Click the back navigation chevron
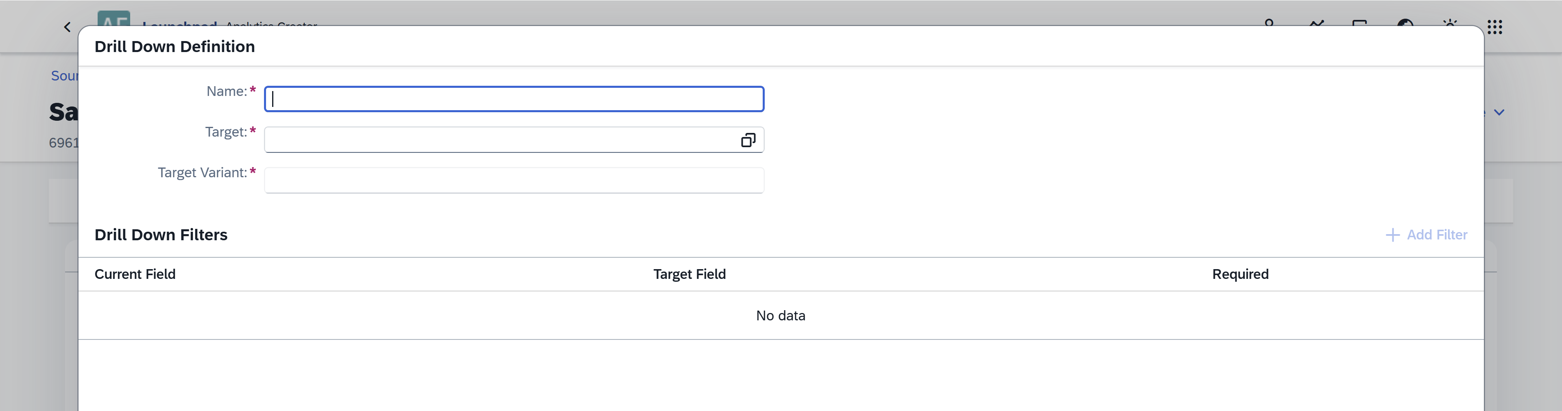 click(x=67, y=27)
